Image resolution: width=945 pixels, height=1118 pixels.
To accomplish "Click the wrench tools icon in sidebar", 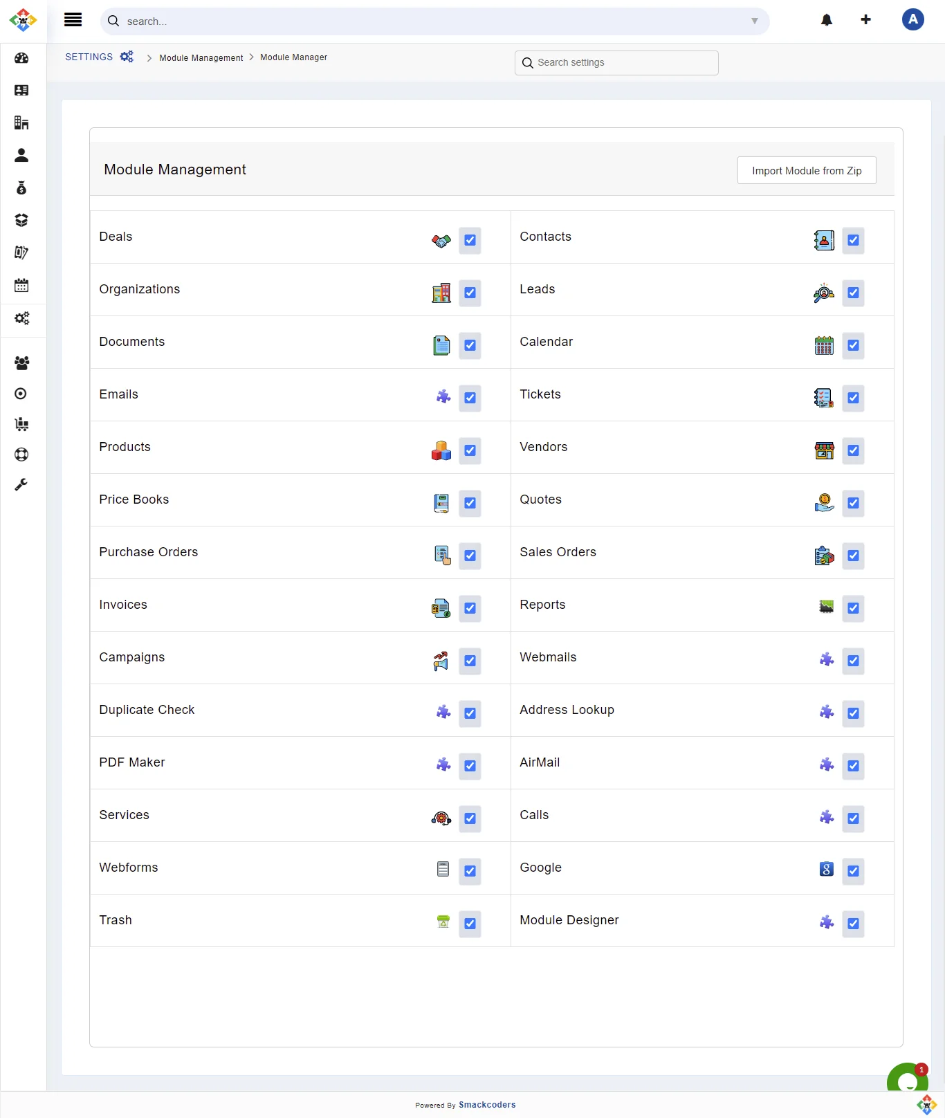I will click(x=21, y=484).
